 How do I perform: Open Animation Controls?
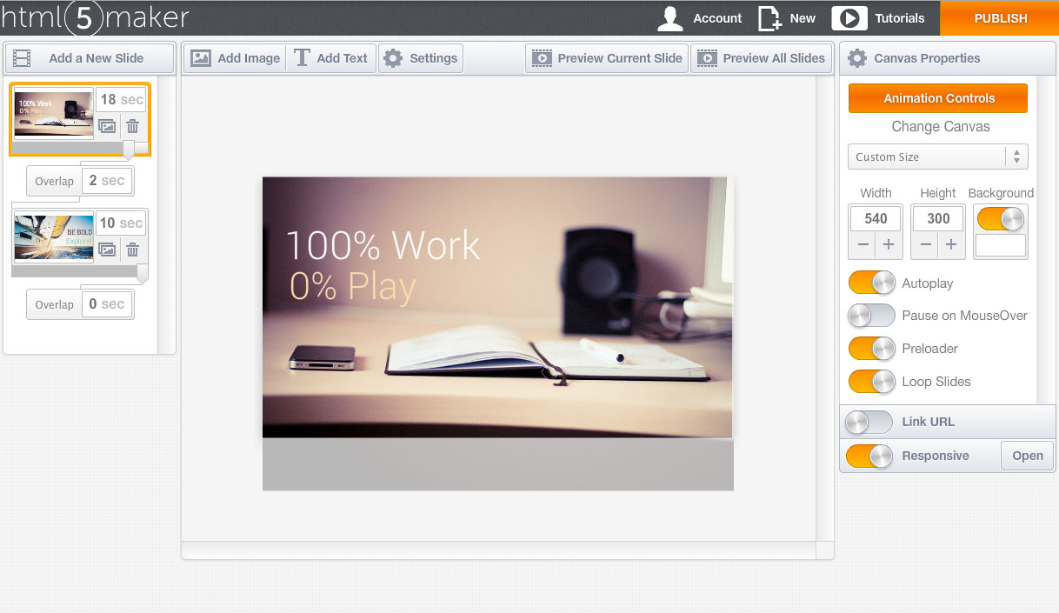tap(938, 98)
